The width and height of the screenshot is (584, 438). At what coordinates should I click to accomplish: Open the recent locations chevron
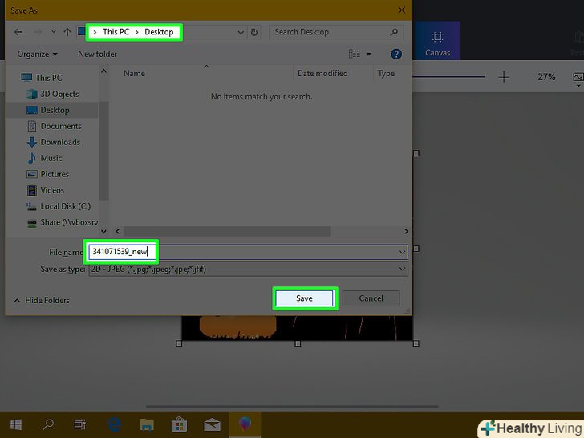[54, 32]
